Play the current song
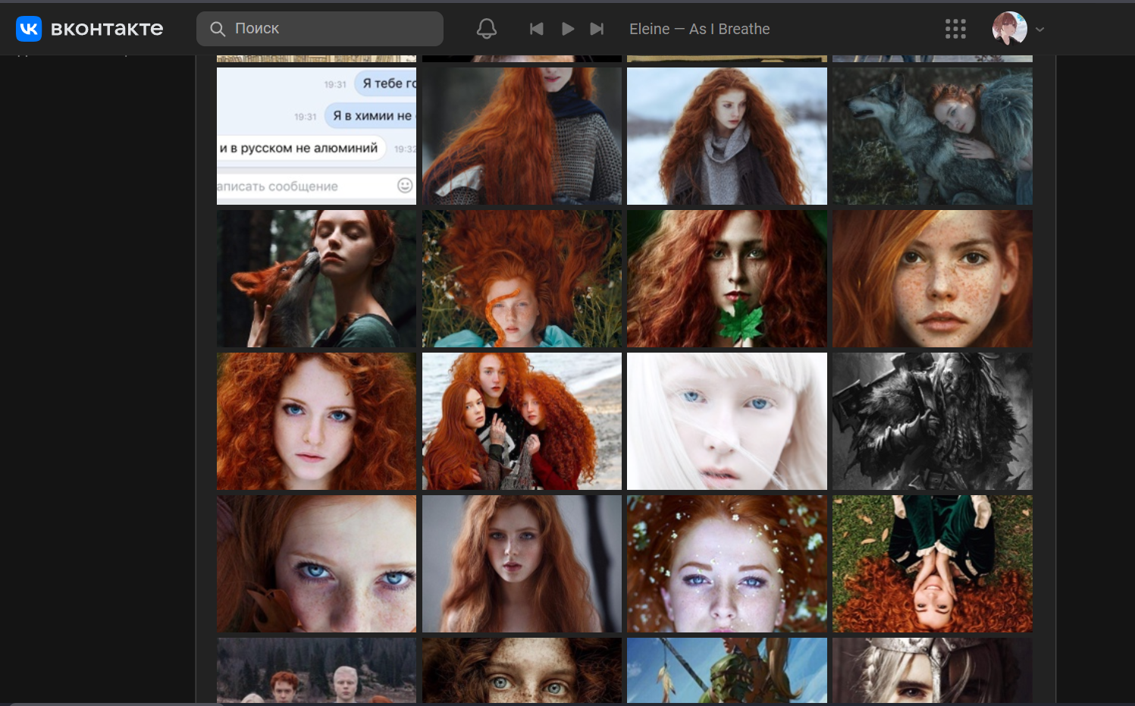Screen dimensions: 1135x706 click(x=567, y=29)
